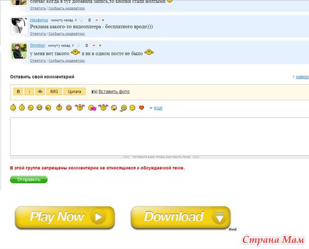
Task: Toggle strikethrough text formatting
Action: [x=40, y=91]
